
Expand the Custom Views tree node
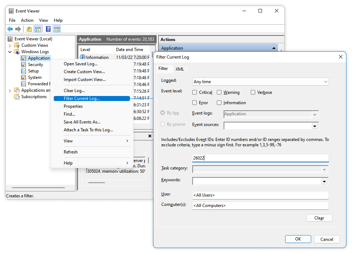point(10,46)
